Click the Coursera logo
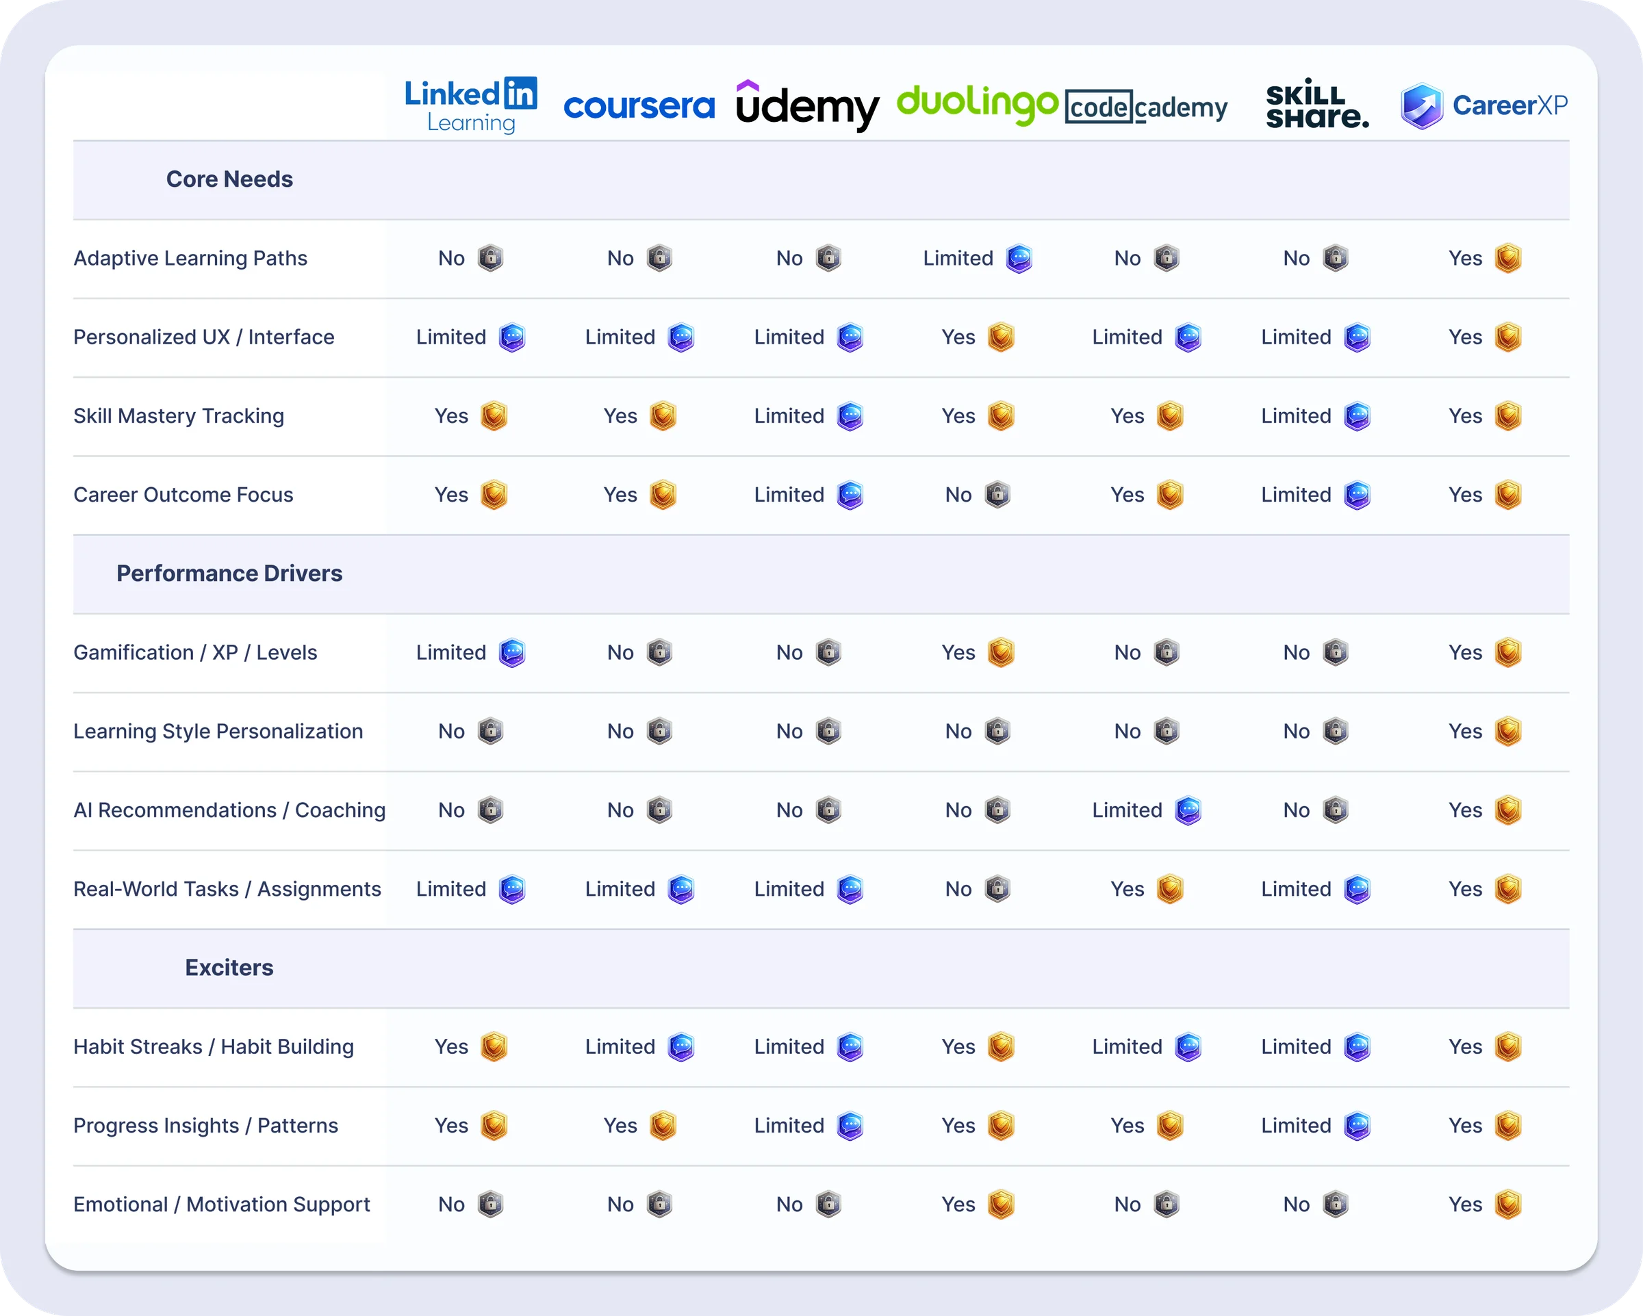The width and height of the screenshot is (1643, 1316). click(x=639, y=106)
